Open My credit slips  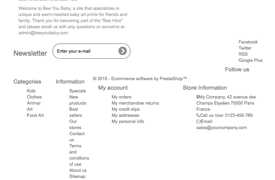125,109
